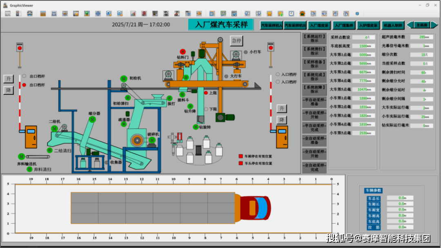Click the yellow star favorites icon

pyautogui.click(x=269, y=13)
